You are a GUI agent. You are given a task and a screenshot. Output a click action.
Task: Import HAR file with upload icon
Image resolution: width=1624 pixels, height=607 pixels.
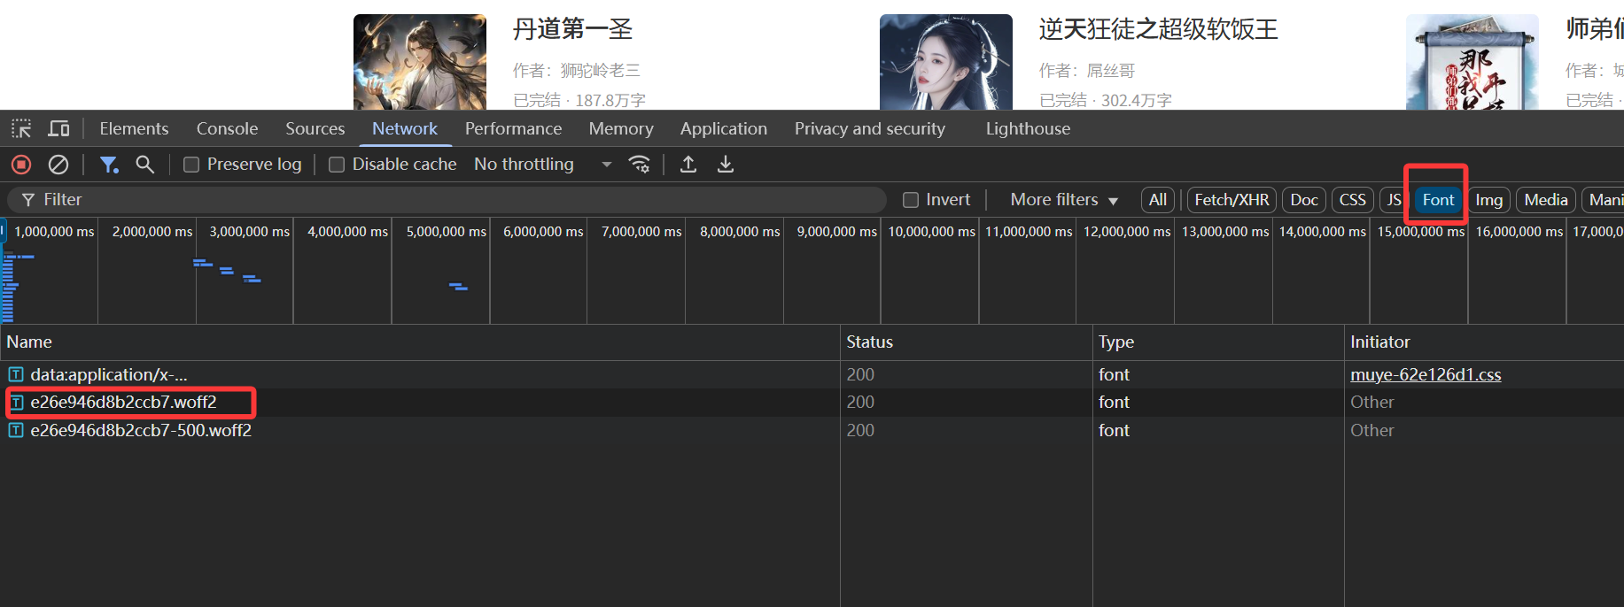click(688, 165)
